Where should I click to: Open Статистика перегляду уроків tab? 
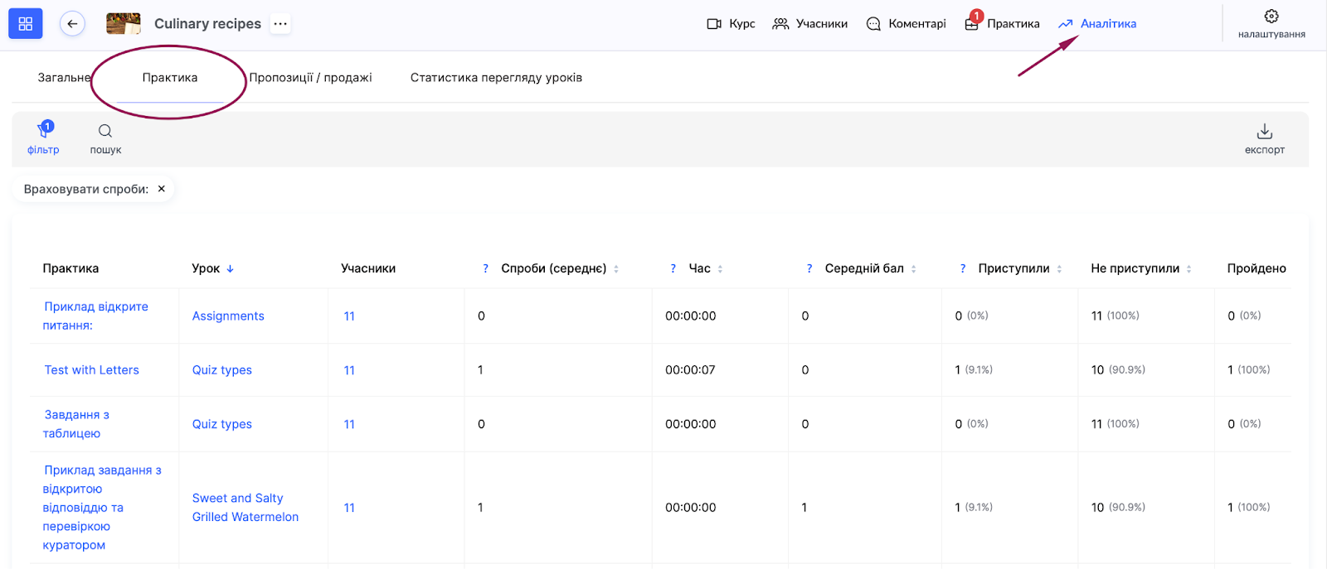[x=496, y=78]
